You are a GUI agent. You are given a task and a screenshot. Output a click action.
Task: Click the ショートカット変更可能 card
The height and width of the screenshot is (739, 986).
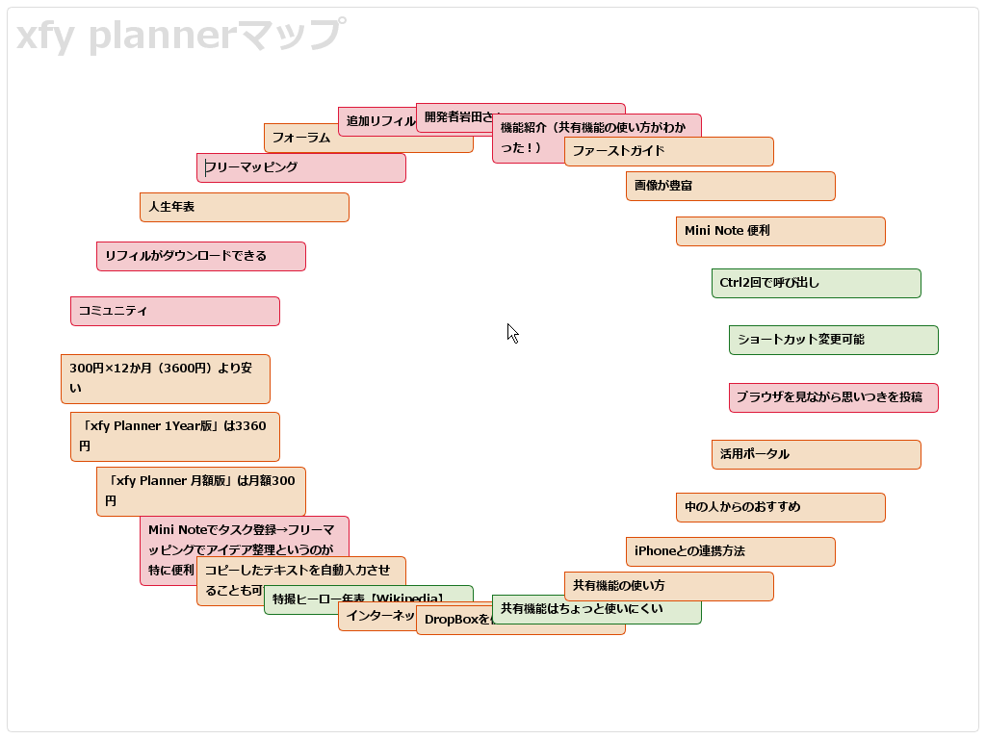pos(834,340)
